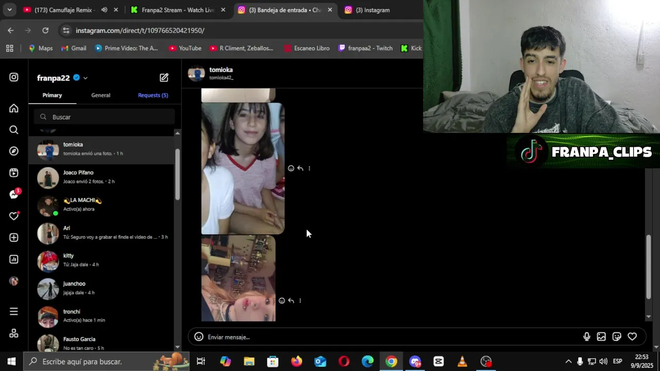This screenshot has width=660, height=371.
Task: Open Joaco Pifano conversation
Action: (102, 178)
